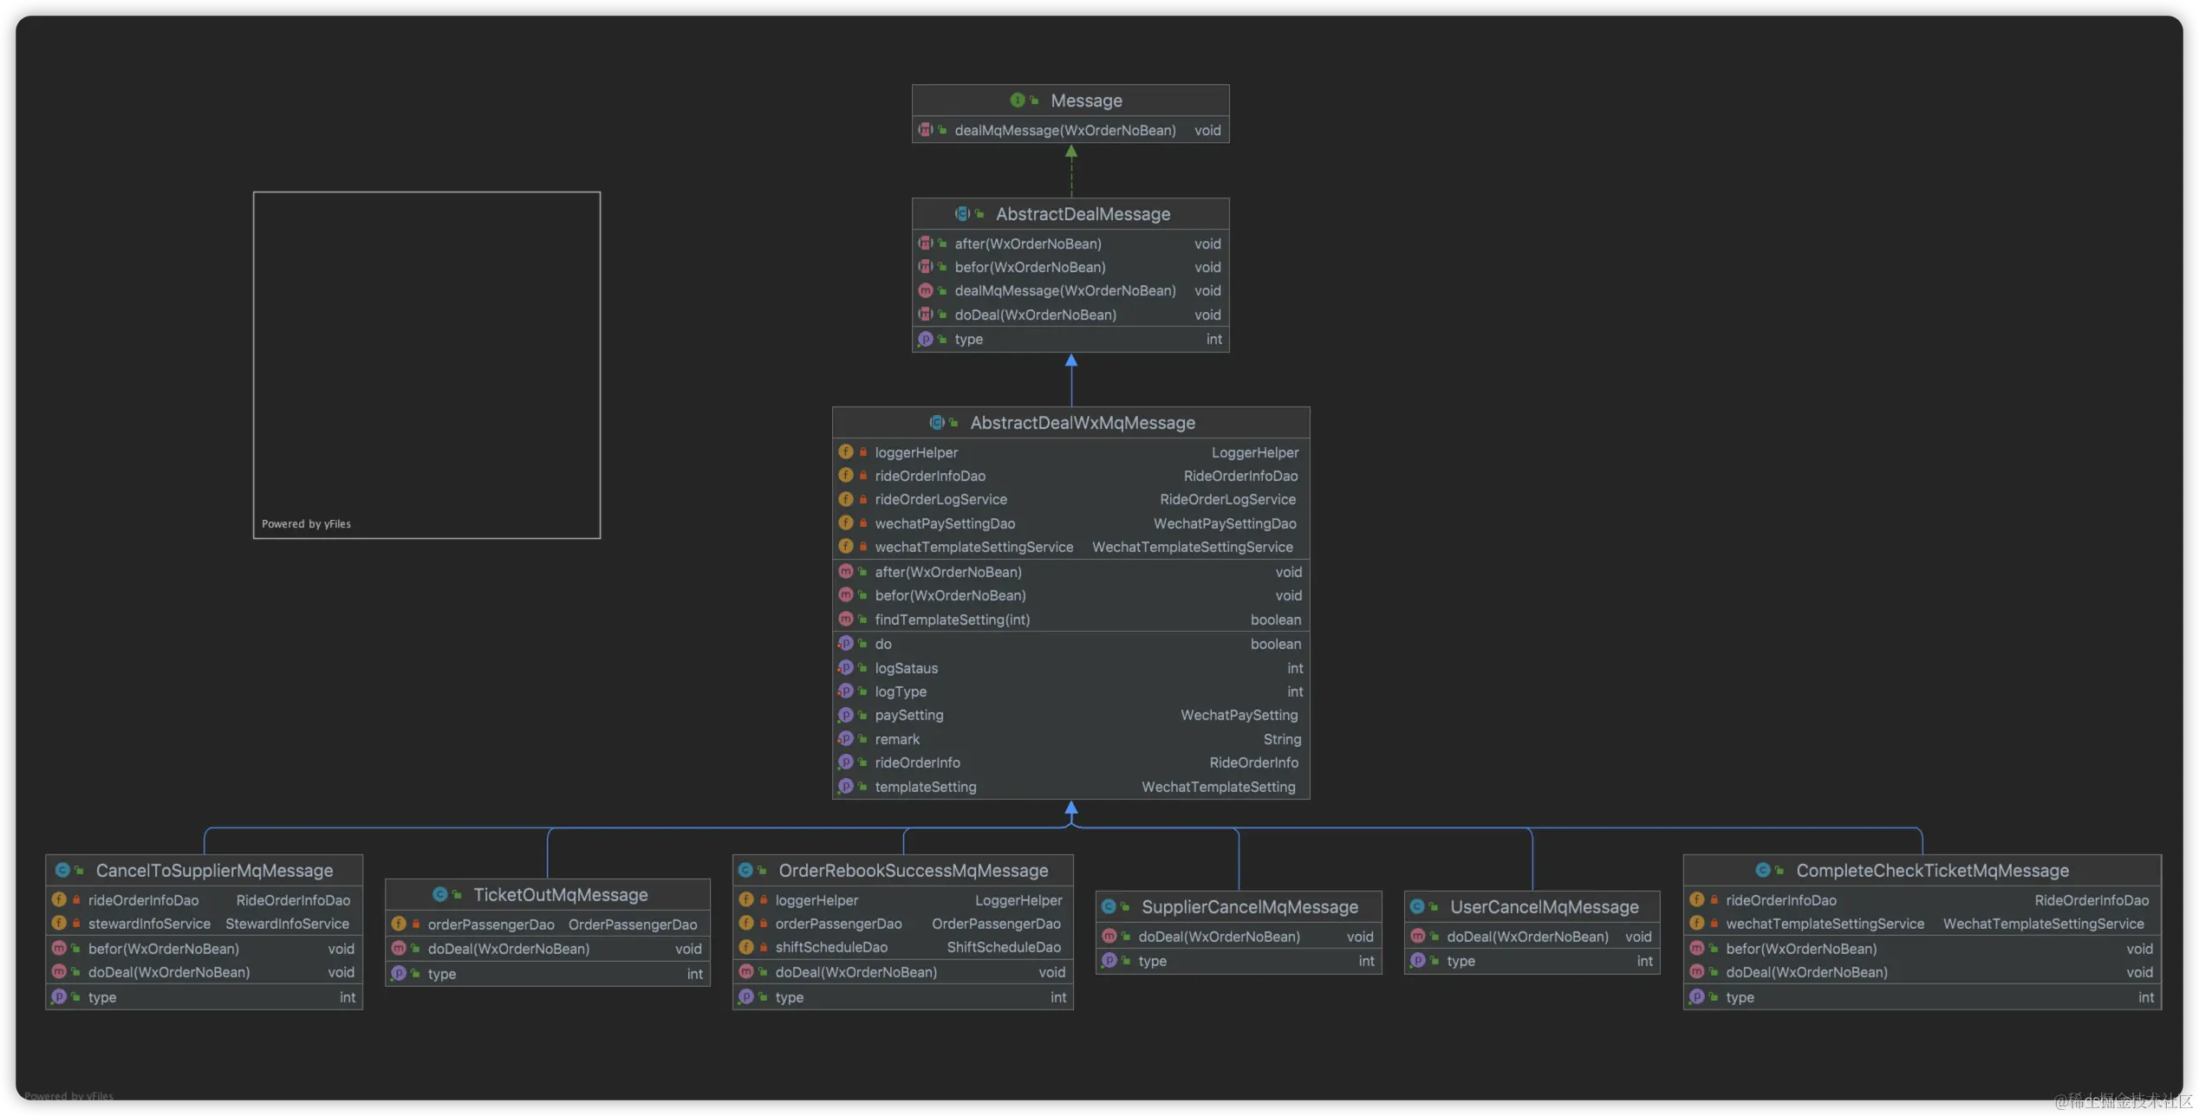
Task: Click the stewardInfoService field in CancelToSupplierMqMessage
Action: click(x=149, y=924)
